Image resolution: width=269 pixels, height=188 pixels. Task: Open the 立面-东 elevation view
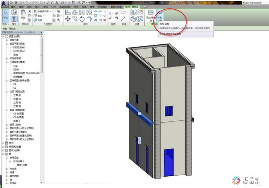pyautogui.click(x=17, y=95)
